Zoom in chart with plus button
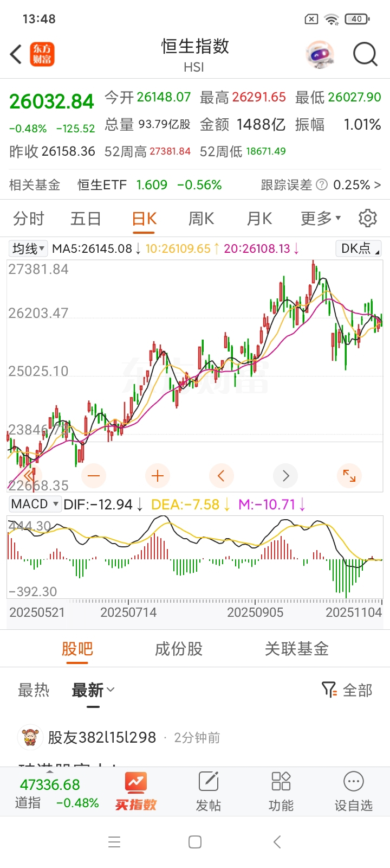The width and height of the screenshot is (390, 868). pyautogui.click(x=158, y=476)
